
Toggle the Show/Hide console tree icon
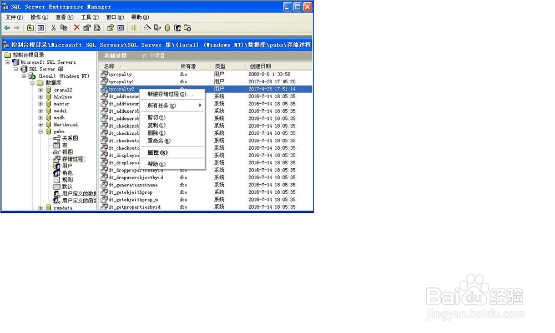point(41,28)
